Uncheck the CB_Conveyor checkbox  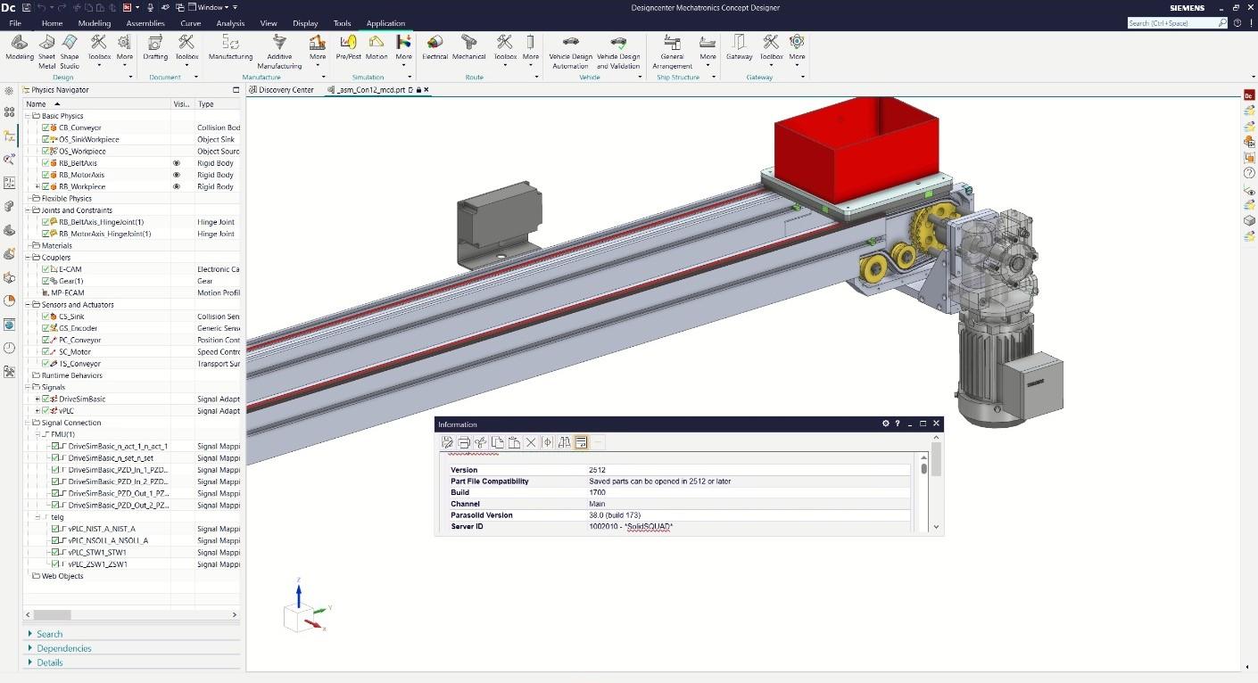[x=46, y=128]
